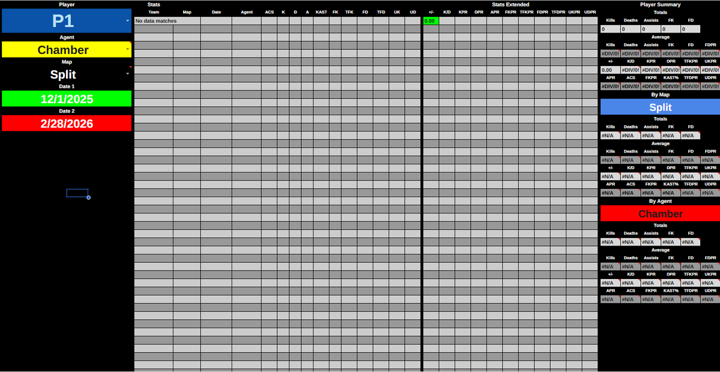720x372 pixels.
Task: Click the TFD column header
Action: (x=381, y=12)
